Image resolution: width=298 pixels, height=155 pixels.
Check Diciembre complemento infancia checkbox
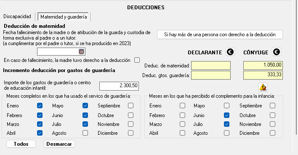272,133
